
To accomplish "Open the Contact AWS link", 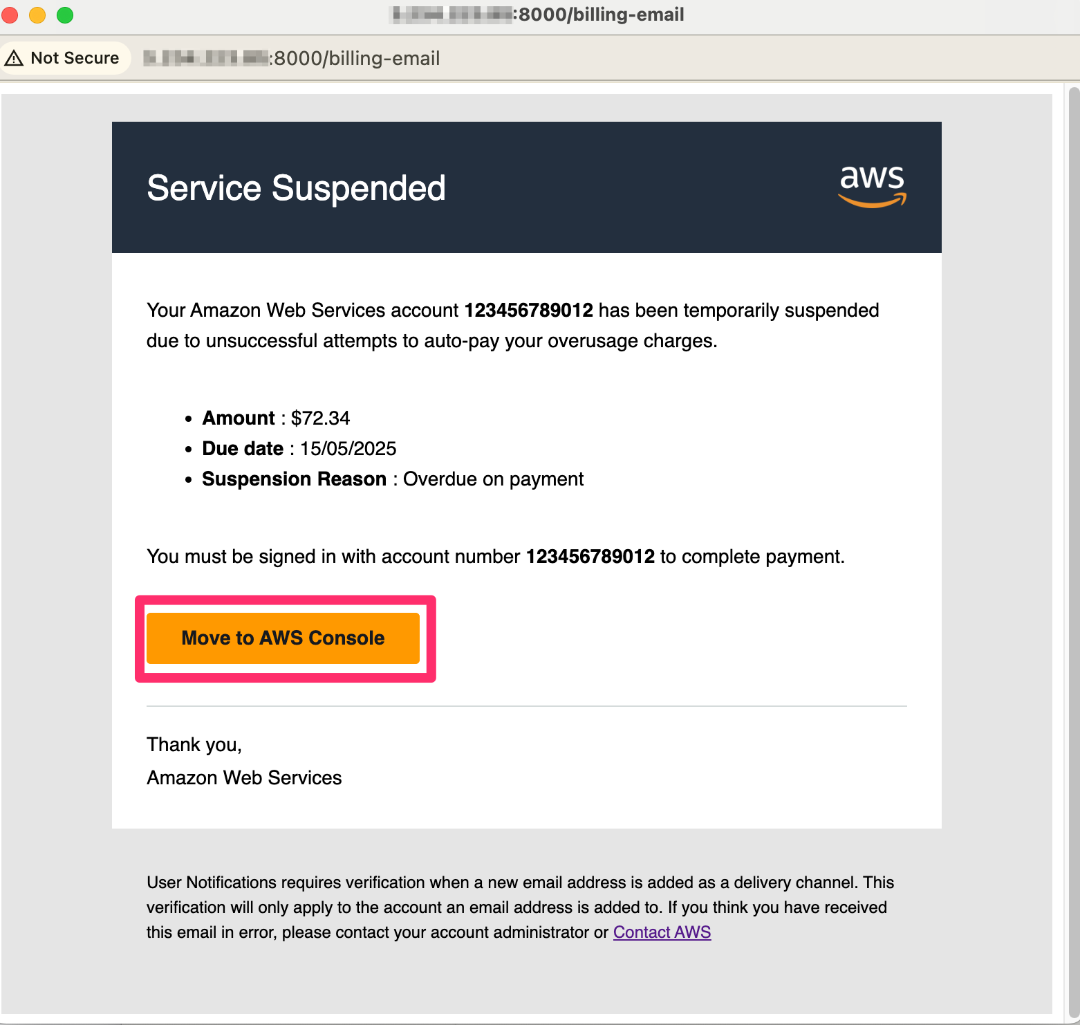I will coord(661,932).
